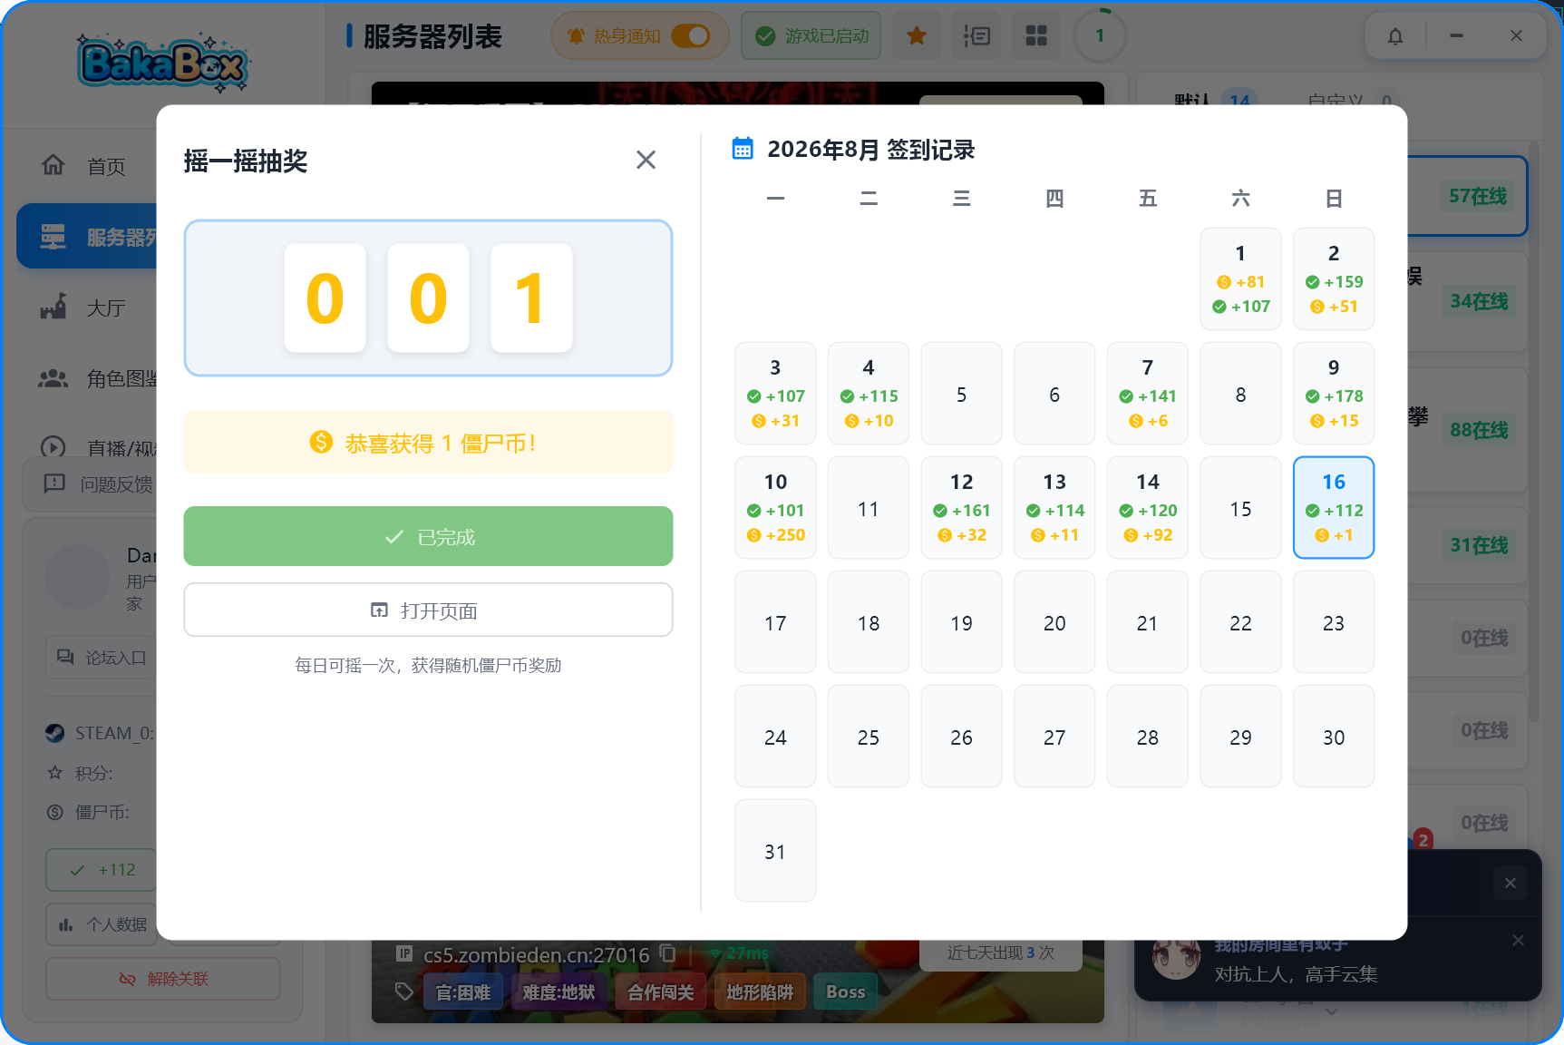Select calendar day 23
Viewport: 1564px width, 1045px height.
(1334, 622)
